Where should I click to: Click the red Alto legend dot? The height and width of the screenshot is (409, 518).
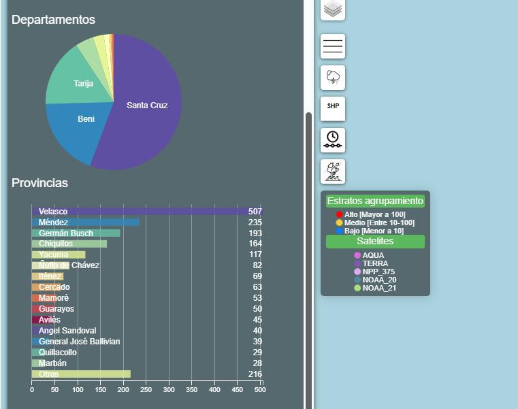(339, 214)
